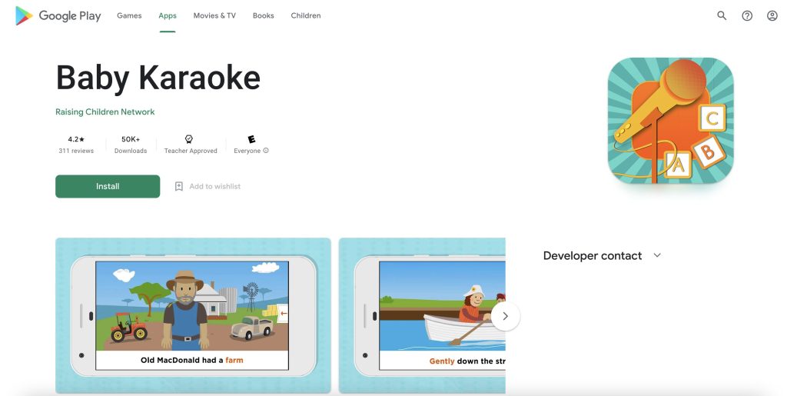Open the help center question mark icon
787x396 pixels.
[x=747, y=15]
